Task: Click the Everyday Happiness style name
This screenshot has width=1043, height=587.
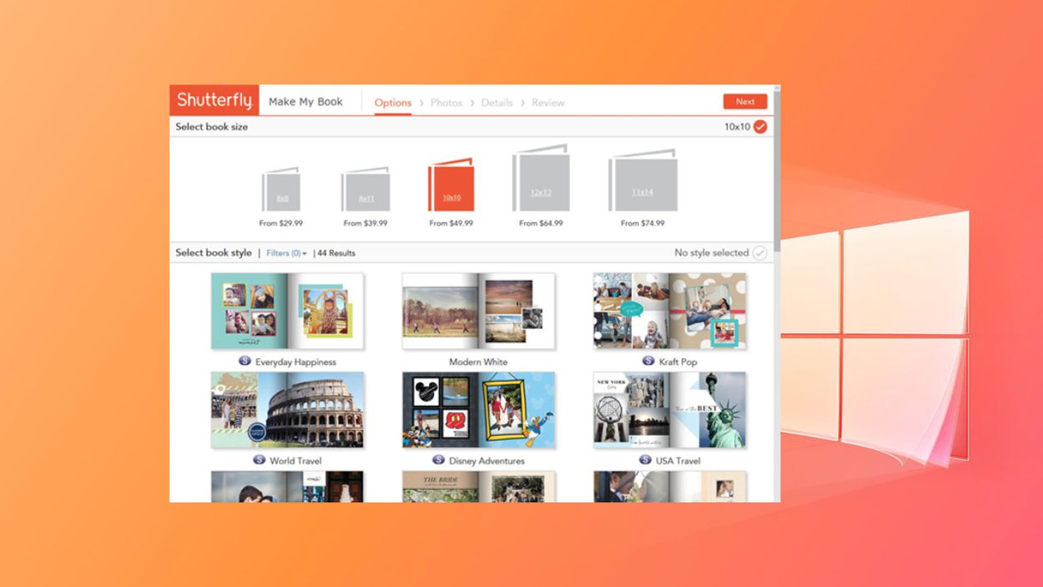Action: click(296, 362)
